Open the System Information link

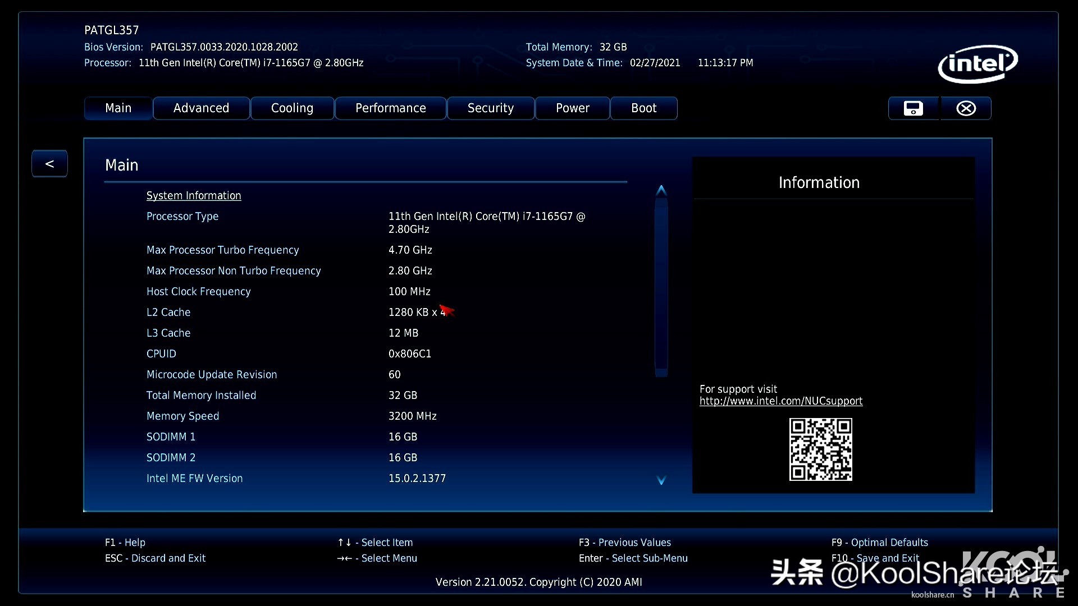(194, 195)
